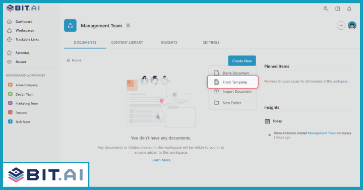Click the New Folder folder icon
This screenshot has width=363, height=190.
(216, 103)
